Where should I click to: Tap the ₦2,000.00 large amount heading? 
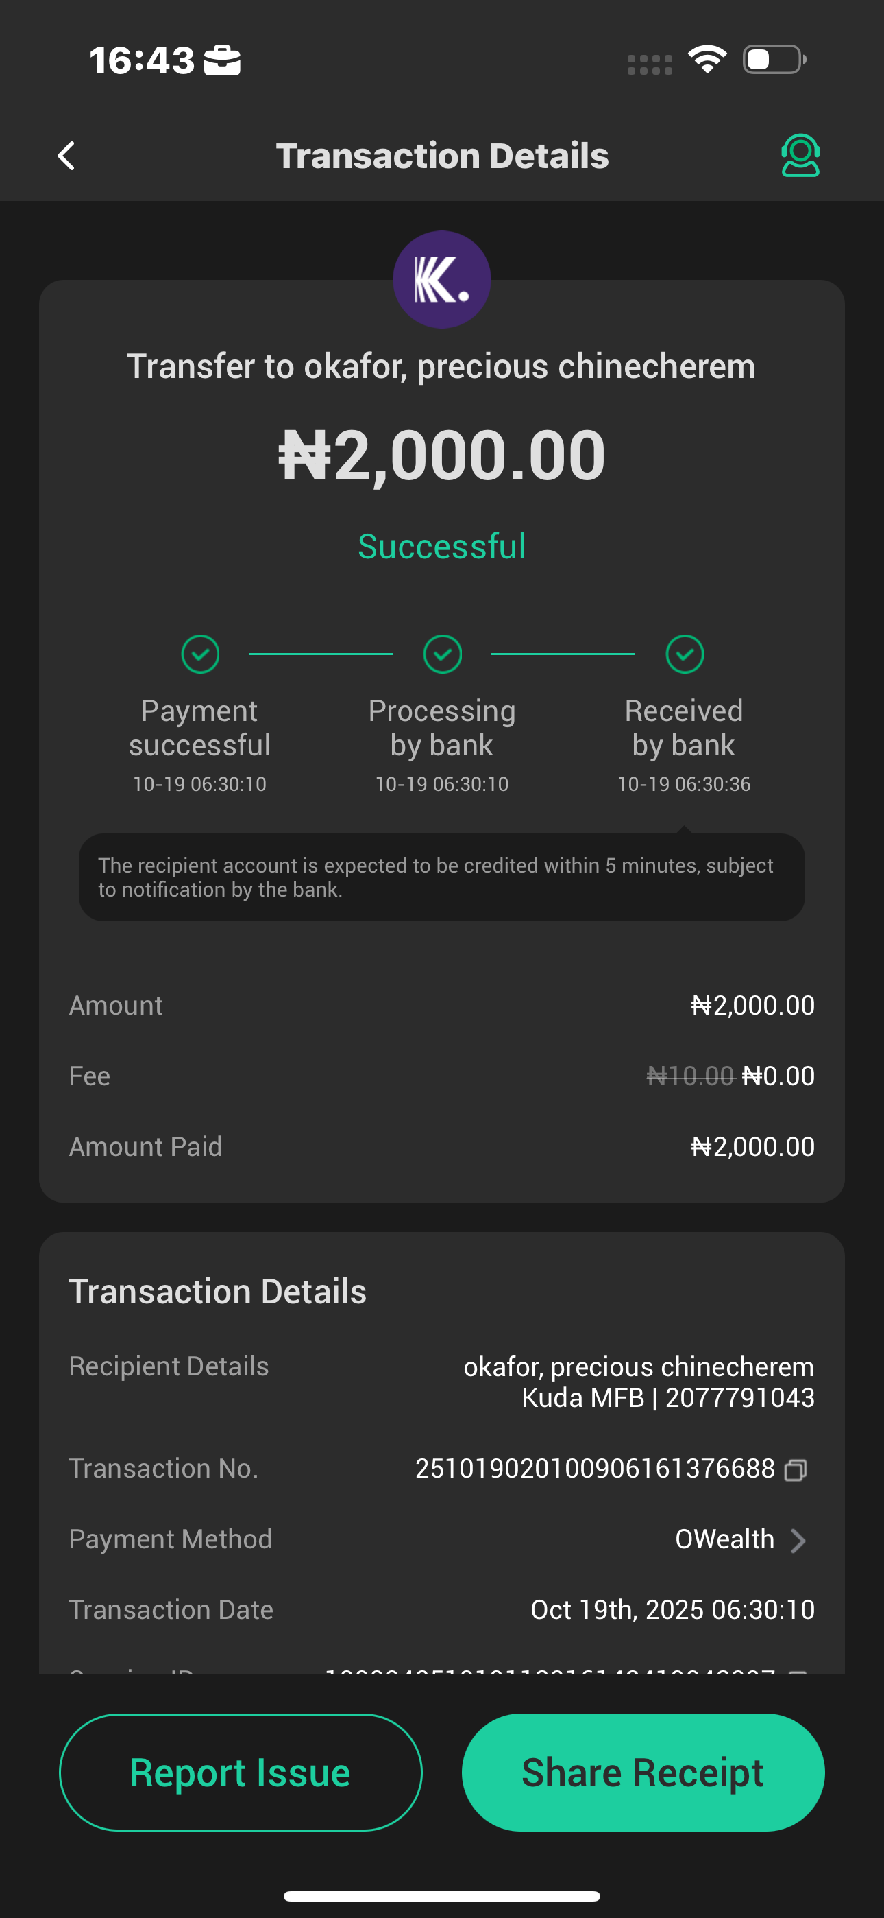coord(442,455)
